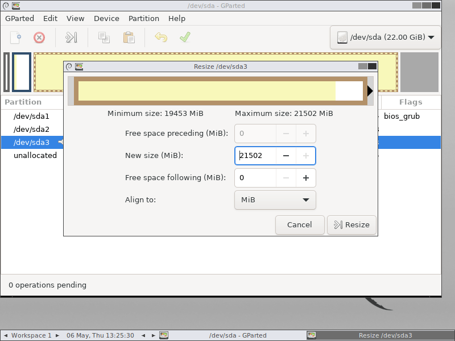Open the Device menu
455x341 pixels.
pyautogui.click(x=106, y=18)
